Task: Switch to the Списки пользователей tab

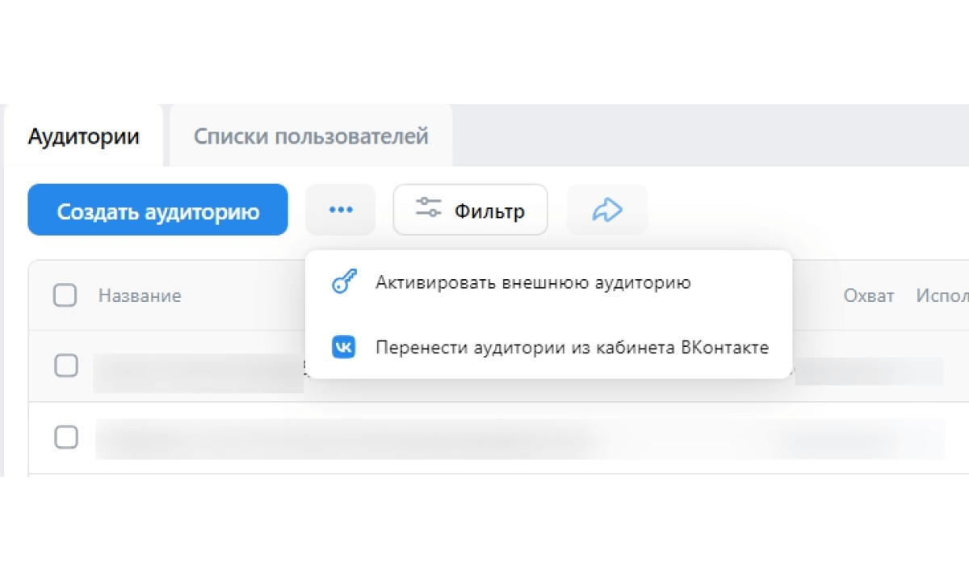Action: click(311, 136)
